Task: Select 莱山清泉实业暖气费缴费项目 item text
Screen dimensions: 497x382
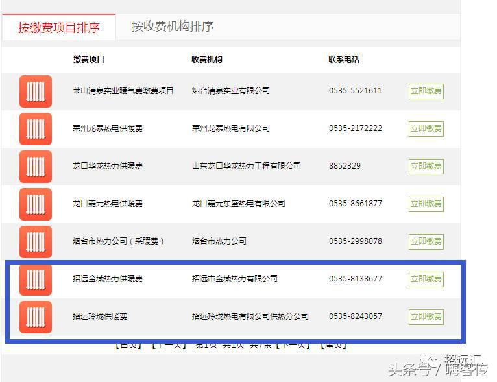Action: [x=123, y=91]
